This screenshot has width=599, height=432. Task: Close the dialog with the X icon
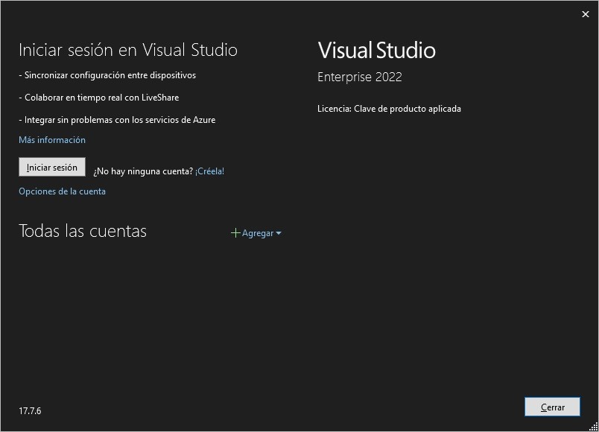(585, 14)
